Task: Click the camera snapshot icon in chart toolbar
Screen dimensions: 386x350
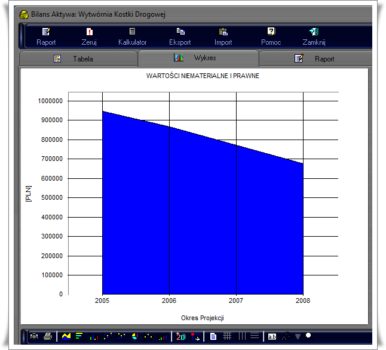Action: pyautogui.click(x=35, y=337)
